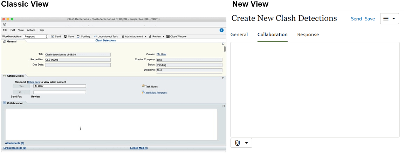This screenshot has height=154, width=404.
Task: Open the Review dropdown arrow
Action: pos(163,37)
